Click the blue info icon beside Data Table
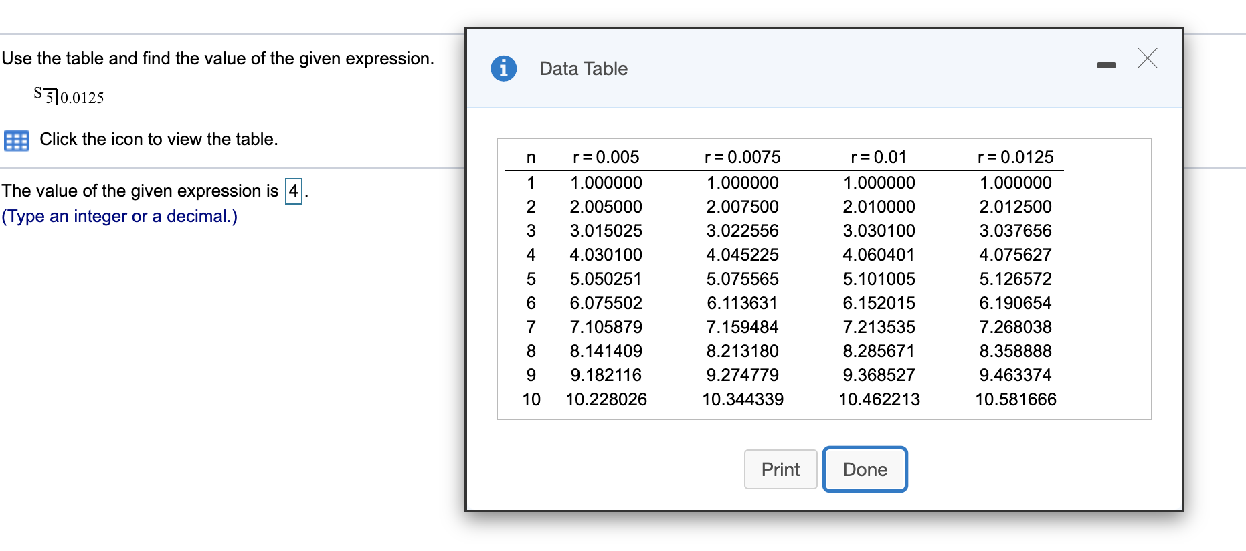 coord(503,68)
